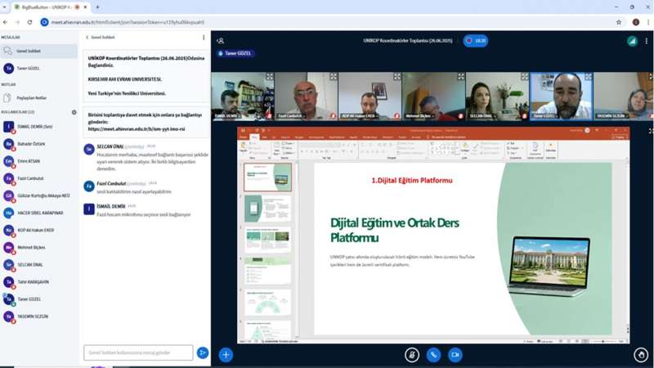Open chat options three-dot menu
This screenshot has width=654, height=368.
204,38
